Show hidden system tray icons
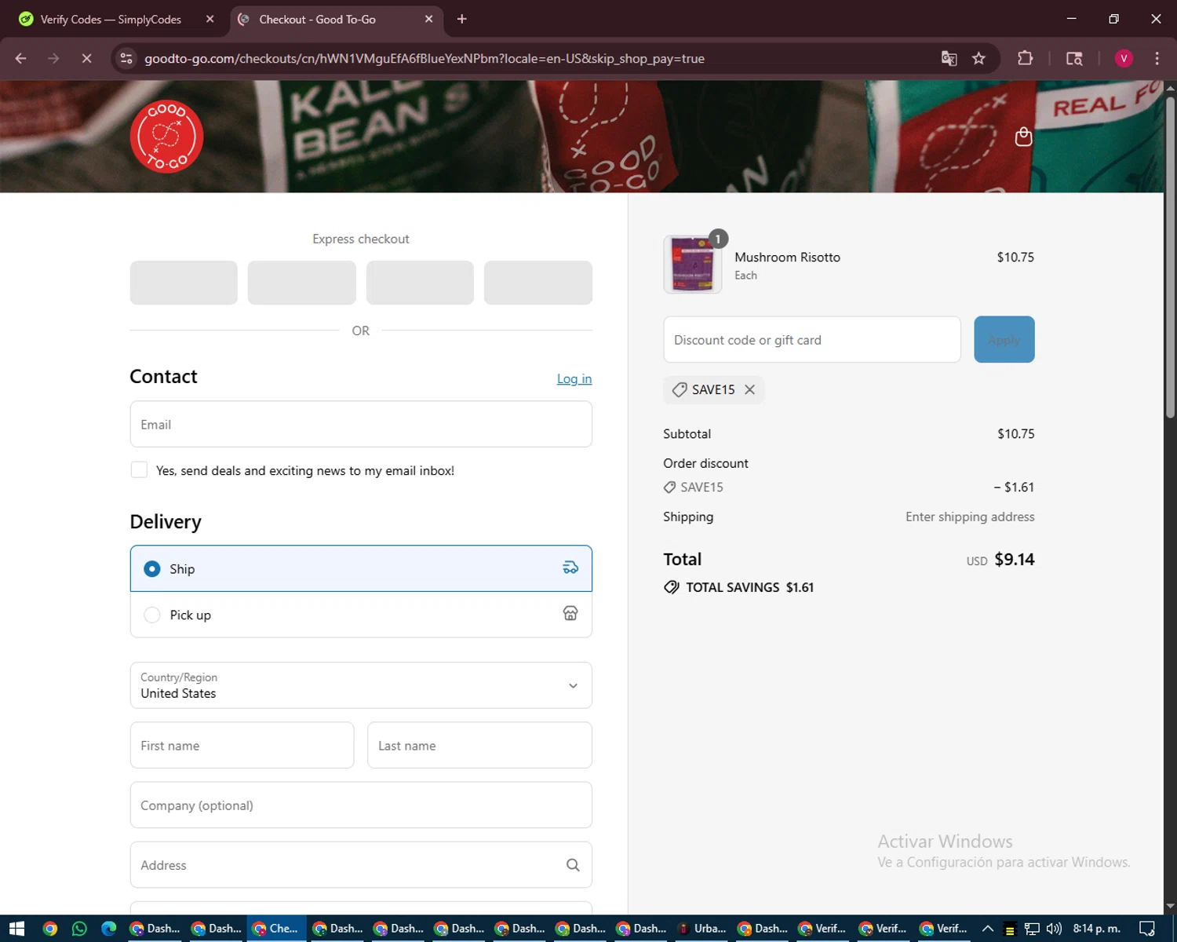1177x942 pixels. 987,929
